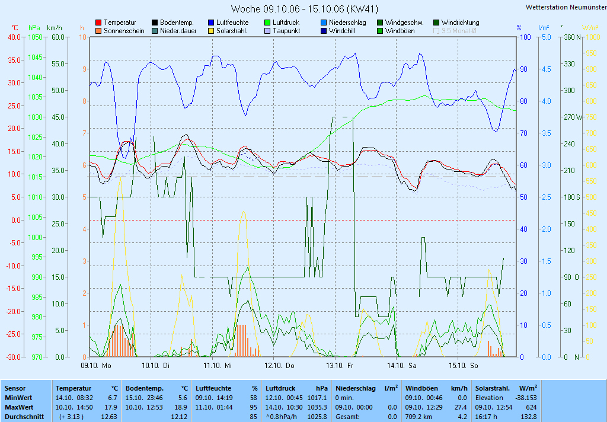
Task: Click the orange Sonnenschein legend swatch
Action: click(x=98, y=31)
